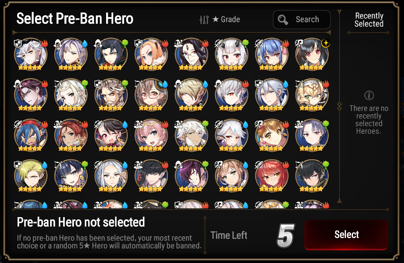This screenshot has height=263, width=404.
Task: Click the filter sliders icon
Action: 204,20
